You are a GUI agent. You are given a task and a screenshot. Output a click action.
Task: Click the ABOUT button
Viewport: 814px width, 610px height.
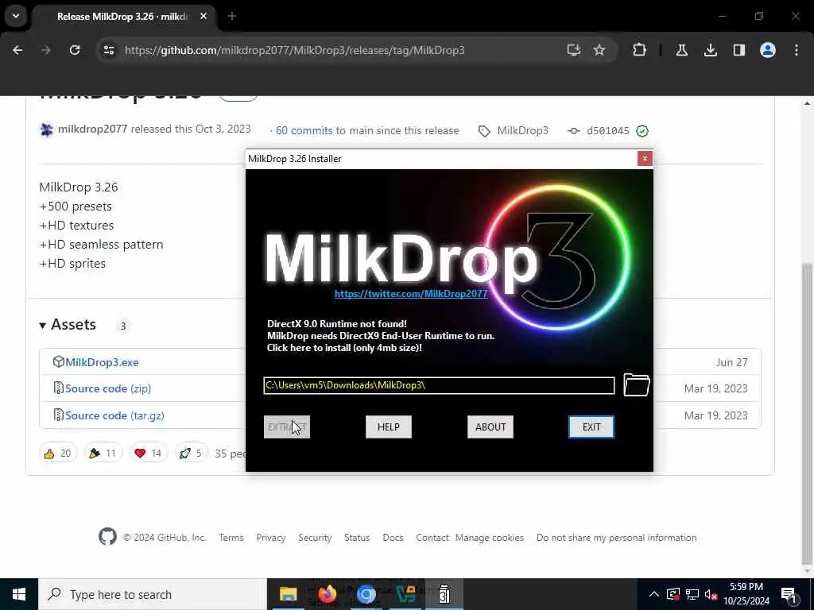click(x=490, y=427)
